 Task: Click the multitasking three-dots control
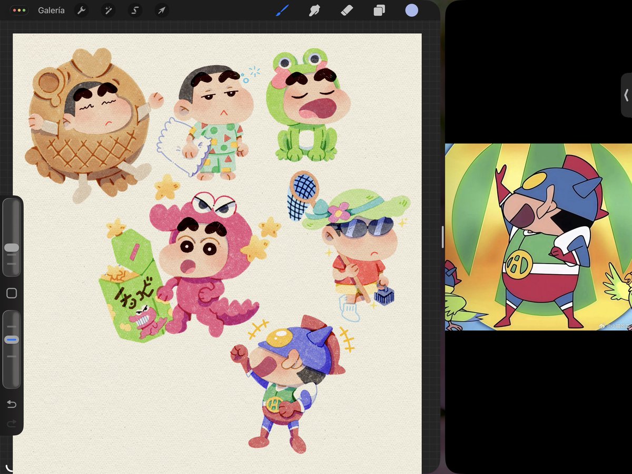point(19,11)
